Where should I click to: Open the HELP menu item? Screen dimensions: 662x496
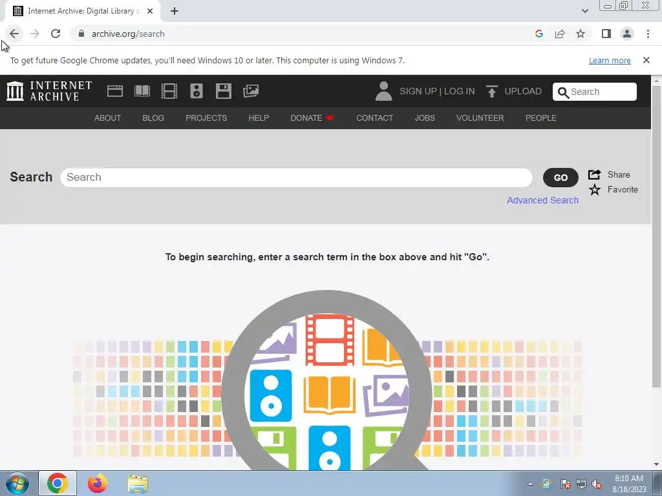tap(259, 118)
